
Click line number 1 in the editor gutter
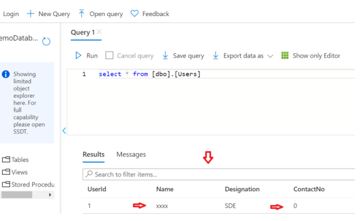(x=84, y=74)
